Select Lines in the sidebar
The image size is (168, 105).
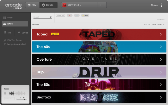pyautogui.click(x=15, y=24)
